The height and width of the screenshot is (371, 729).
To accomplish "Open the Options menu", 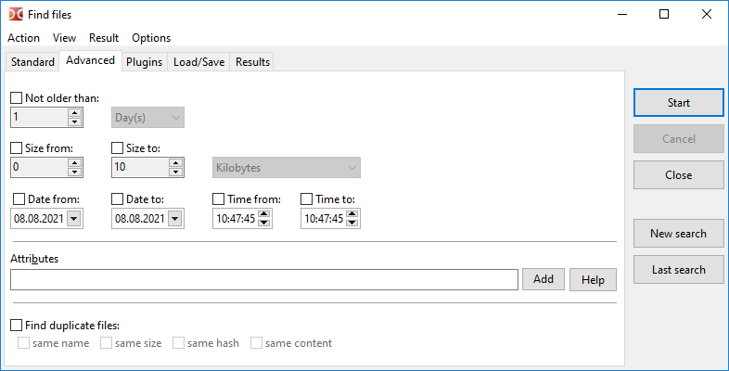I will 151,38.
